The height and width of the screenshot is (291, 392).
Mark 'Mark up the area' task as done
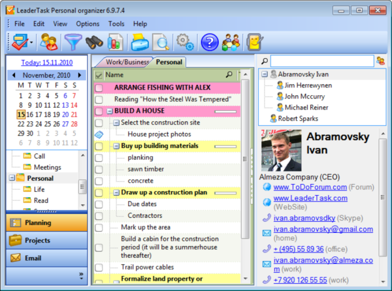coord(99,227)
